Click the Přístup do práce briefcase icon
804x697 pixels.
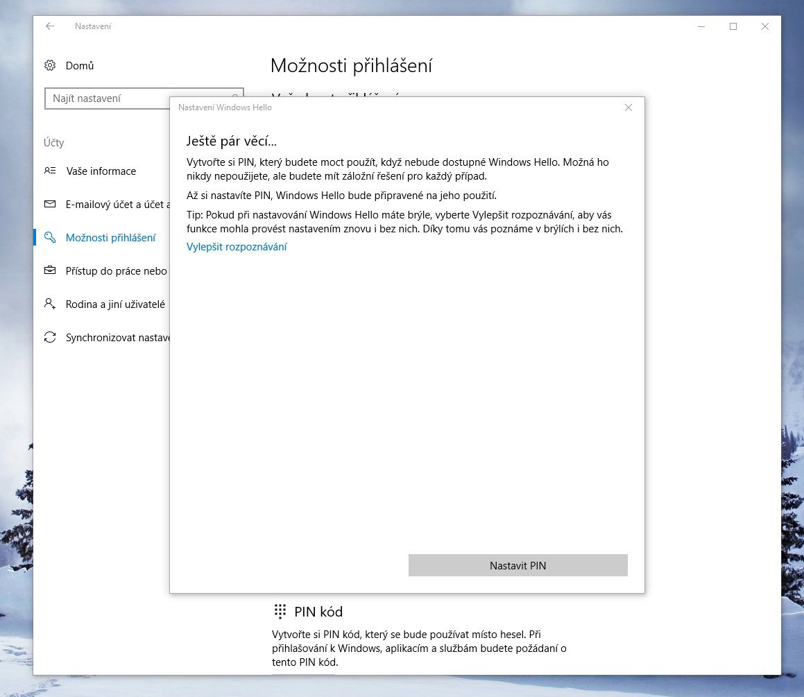coord(50,270)
